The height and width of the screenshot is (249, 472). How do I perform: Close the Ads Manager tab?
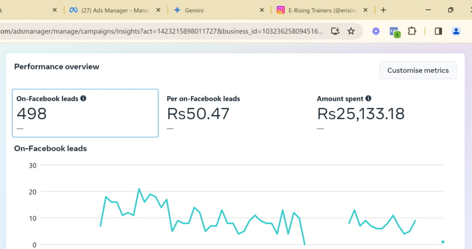[x=159, y=10]
